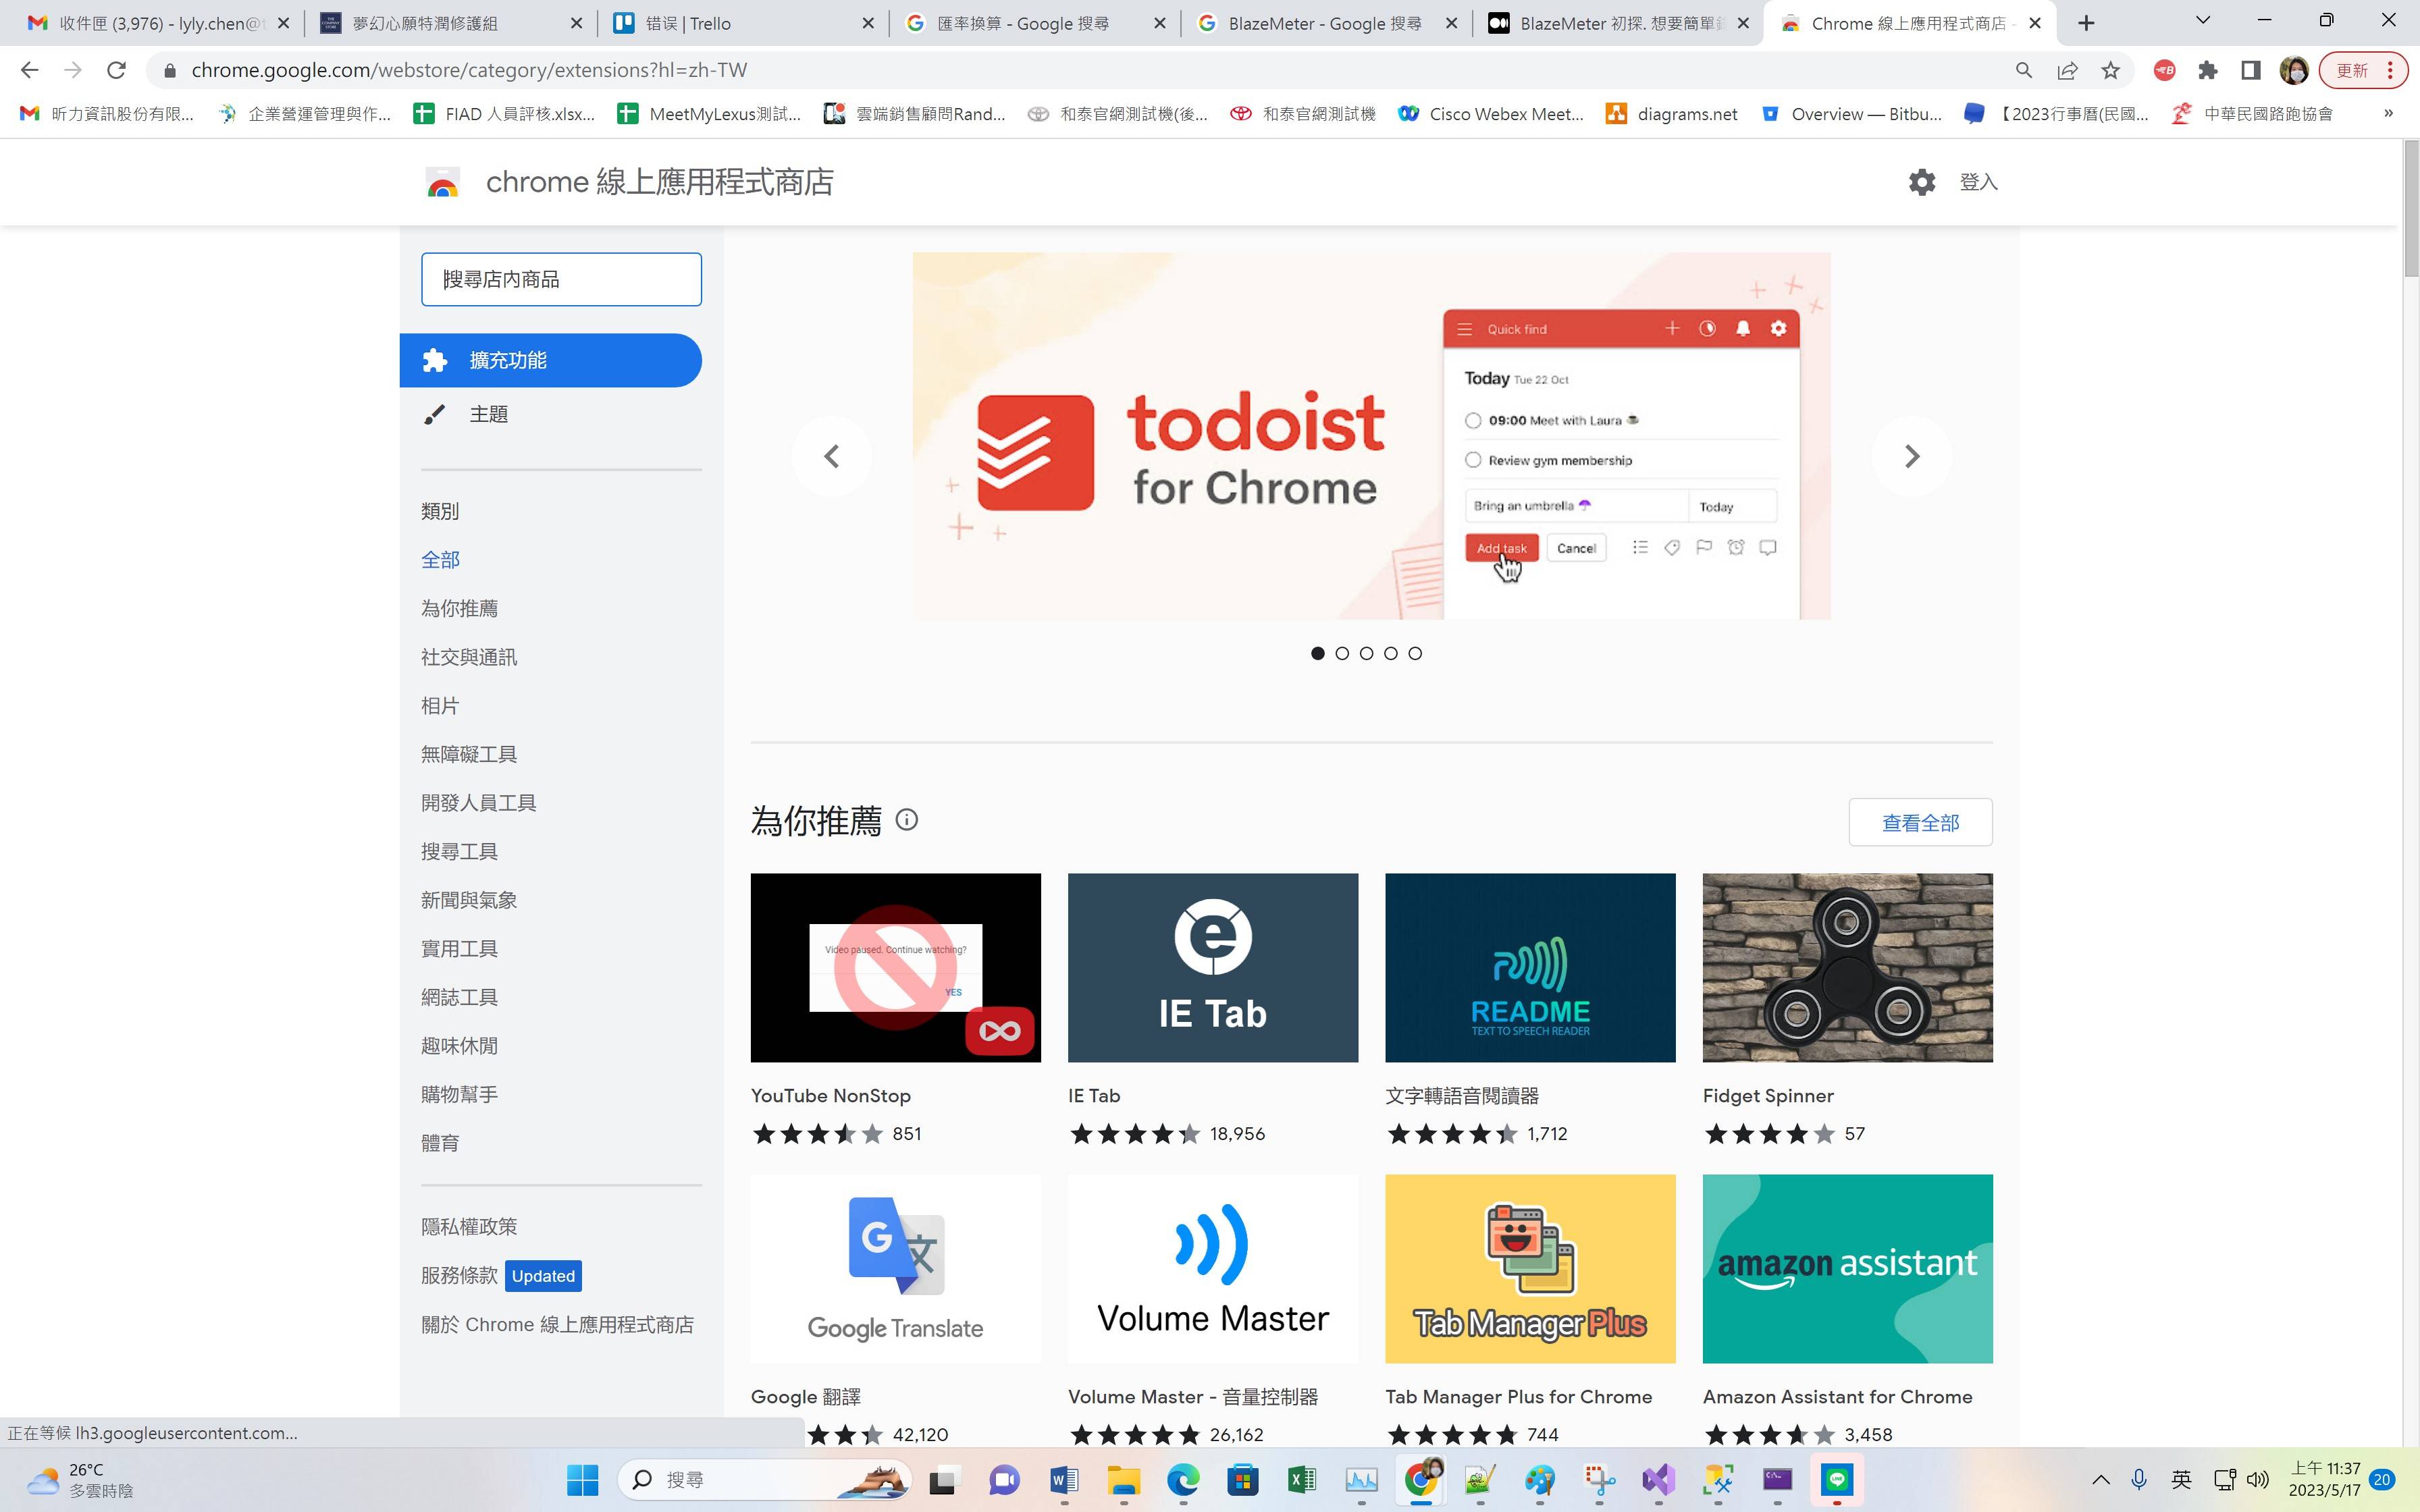Expand the tab search dropdown arrow

2202,21
